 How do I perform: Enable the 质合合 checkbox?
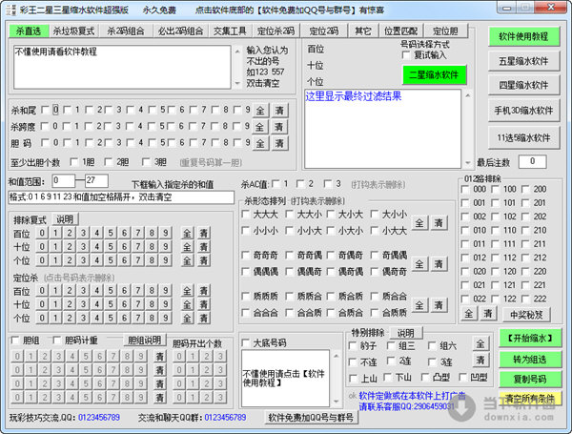[x=375, y=296]
